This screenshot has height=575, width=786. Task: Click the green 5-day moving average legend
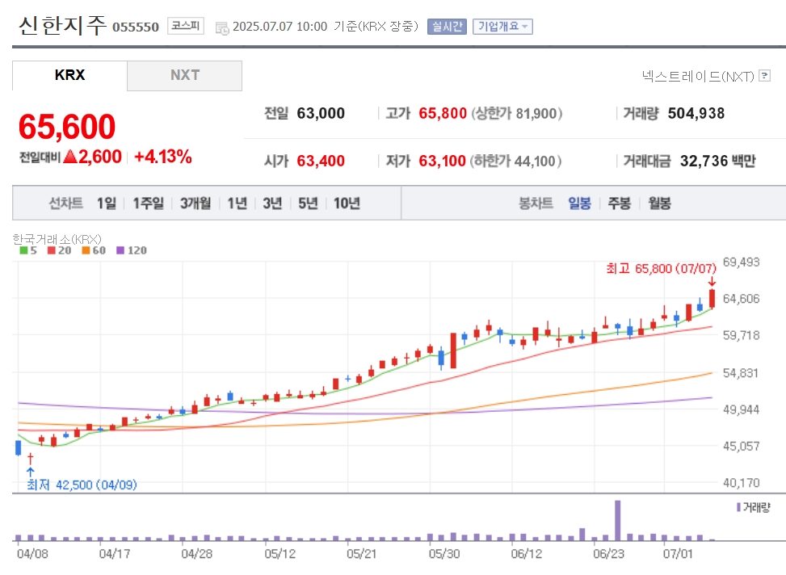28,250
